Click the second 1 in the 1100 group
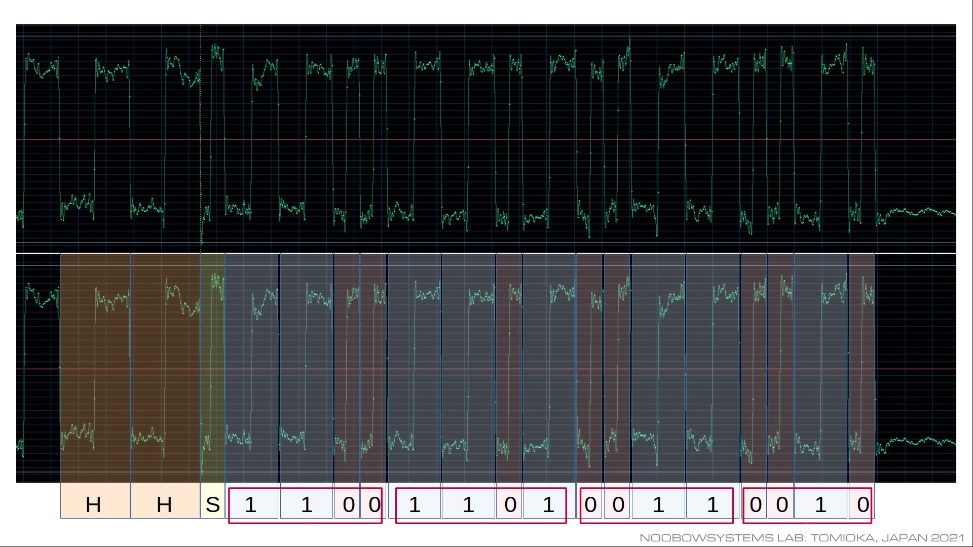The width and height of the screenshot is (973, 547). [x=307, y=500]
